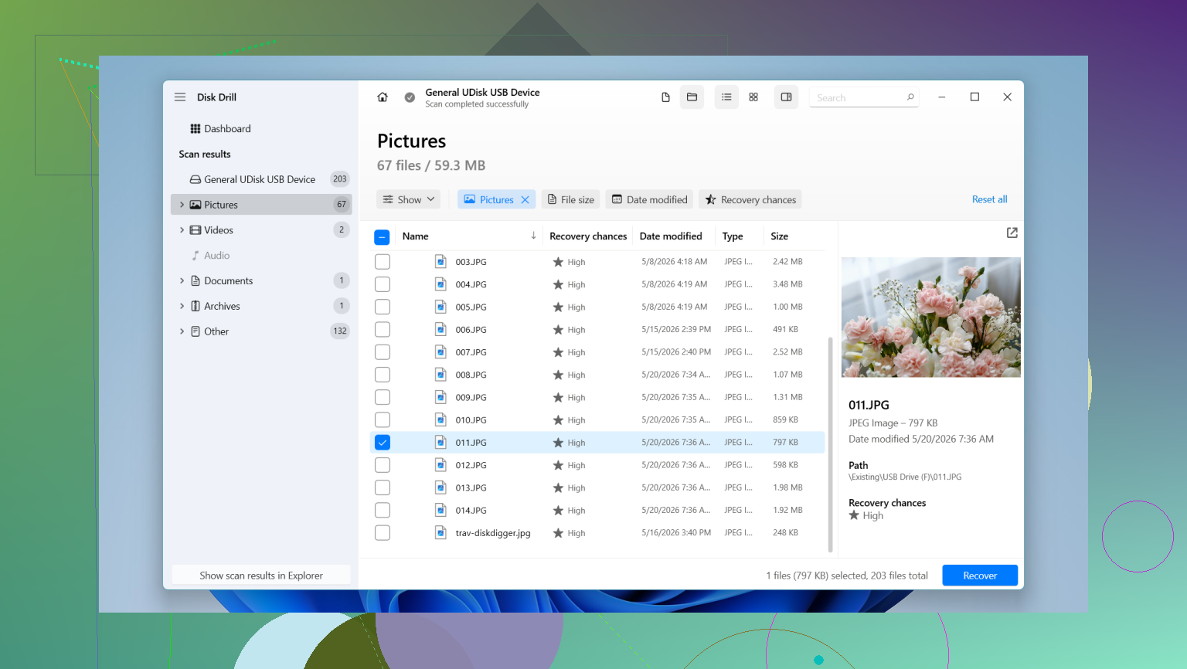Click the file icon of trav-diskdigger.jpg
Screen dimensions: 1187x669
tap(440, 533)
